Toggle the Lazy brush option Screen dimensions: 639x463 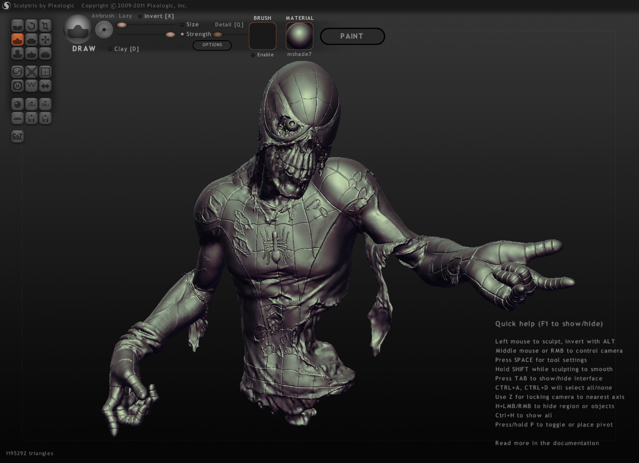coord(125,16)
